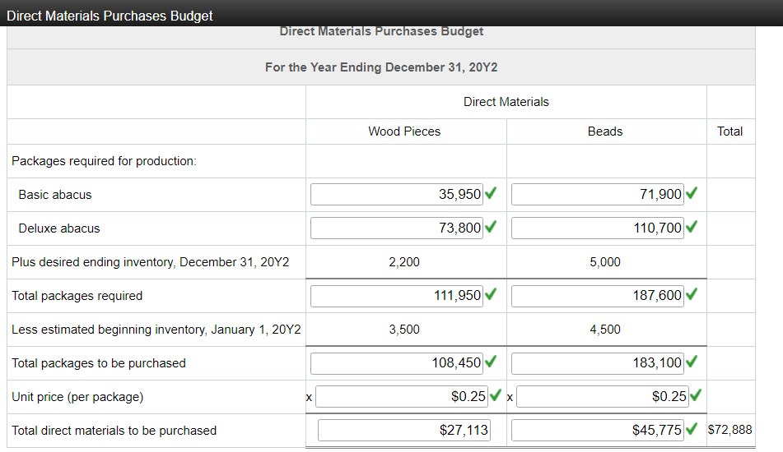Click green checkmark beside $45,775
The width and height of the screenshot is (783, 452).
click(x=692, y=428)
